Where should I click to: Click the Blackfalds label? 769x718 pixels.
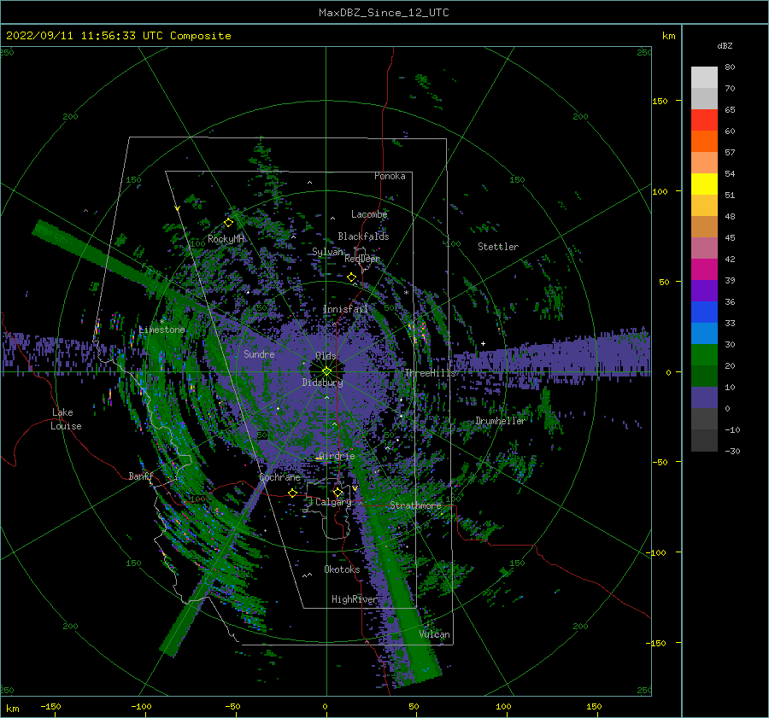coord(363,236)
